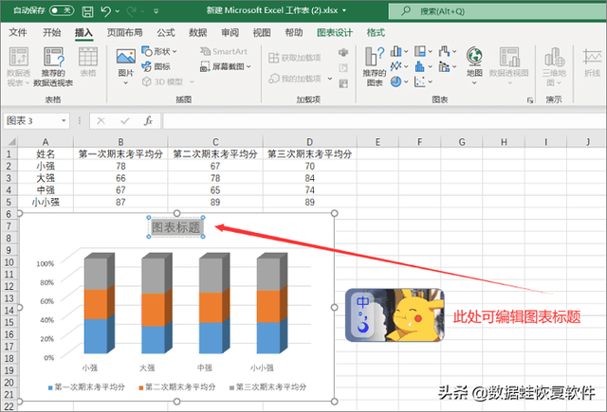Click the search box Alt+Q
Viewport: 607px width, 412px height.
pyautogui.click(x=497, y=11)
